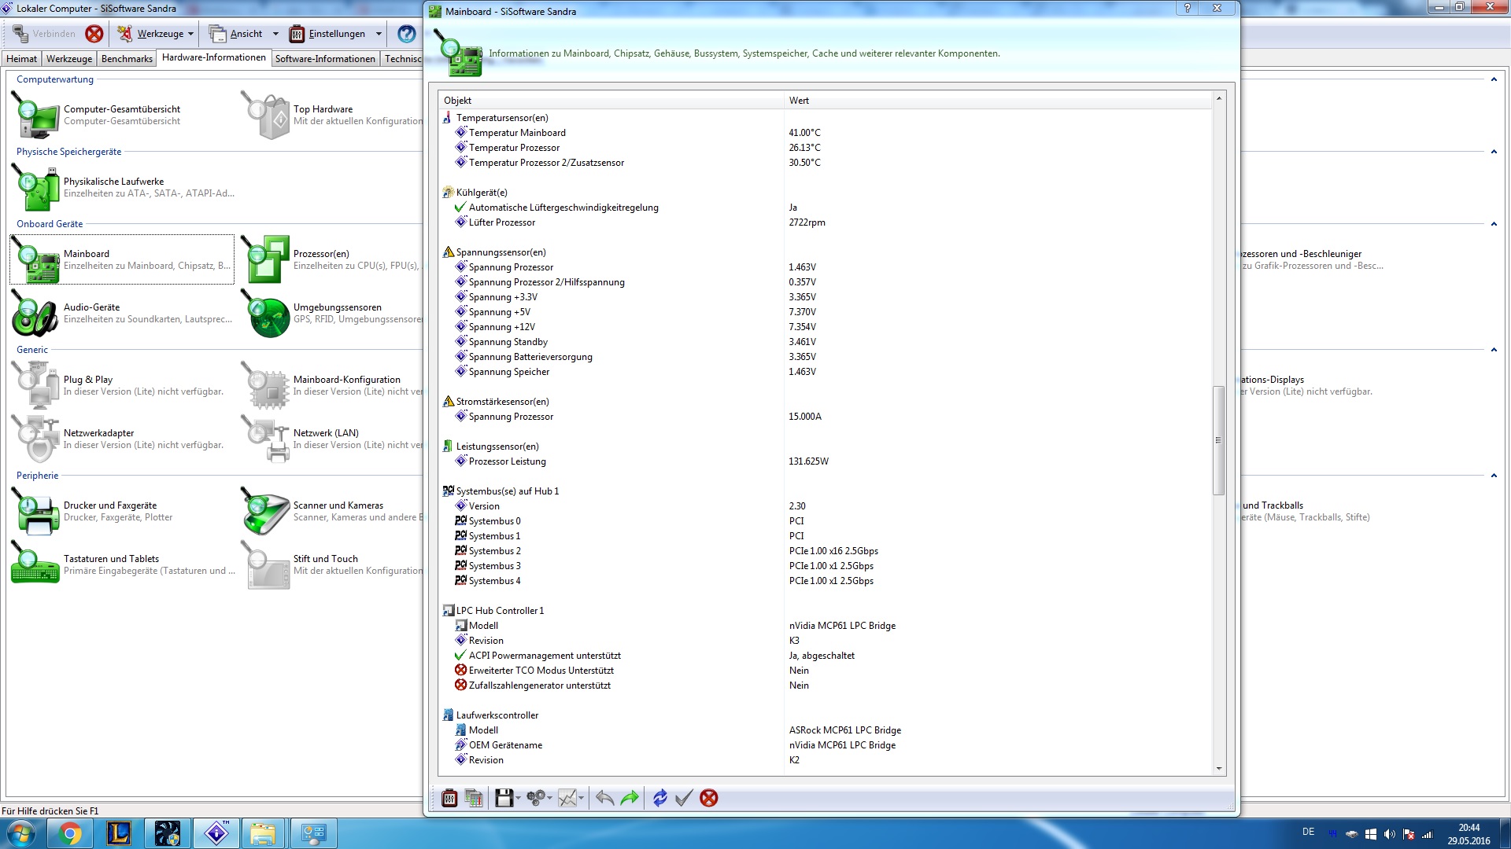Click the options icon at left of bottom toolbar

point(449,798)
